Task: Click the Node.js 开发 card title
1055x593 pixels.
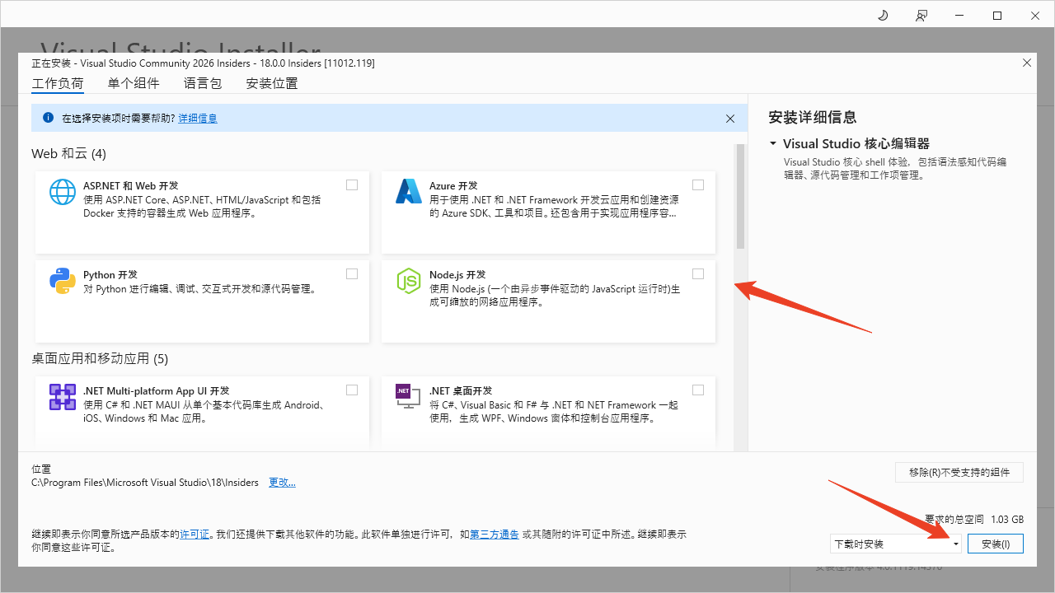Action: click(x=457, y=275)
